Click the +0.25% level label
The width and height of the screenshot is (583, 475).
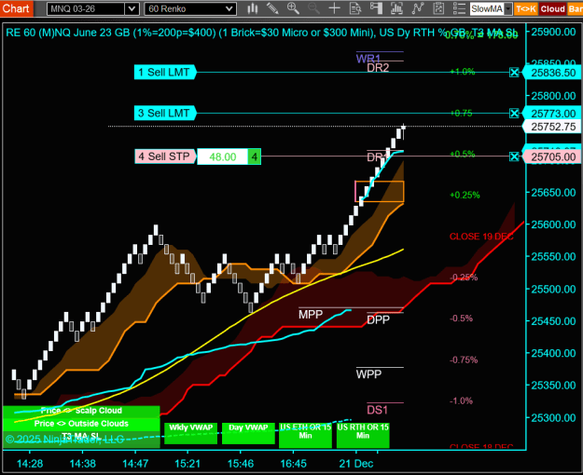pyautogui.click(x=465, y=195)
